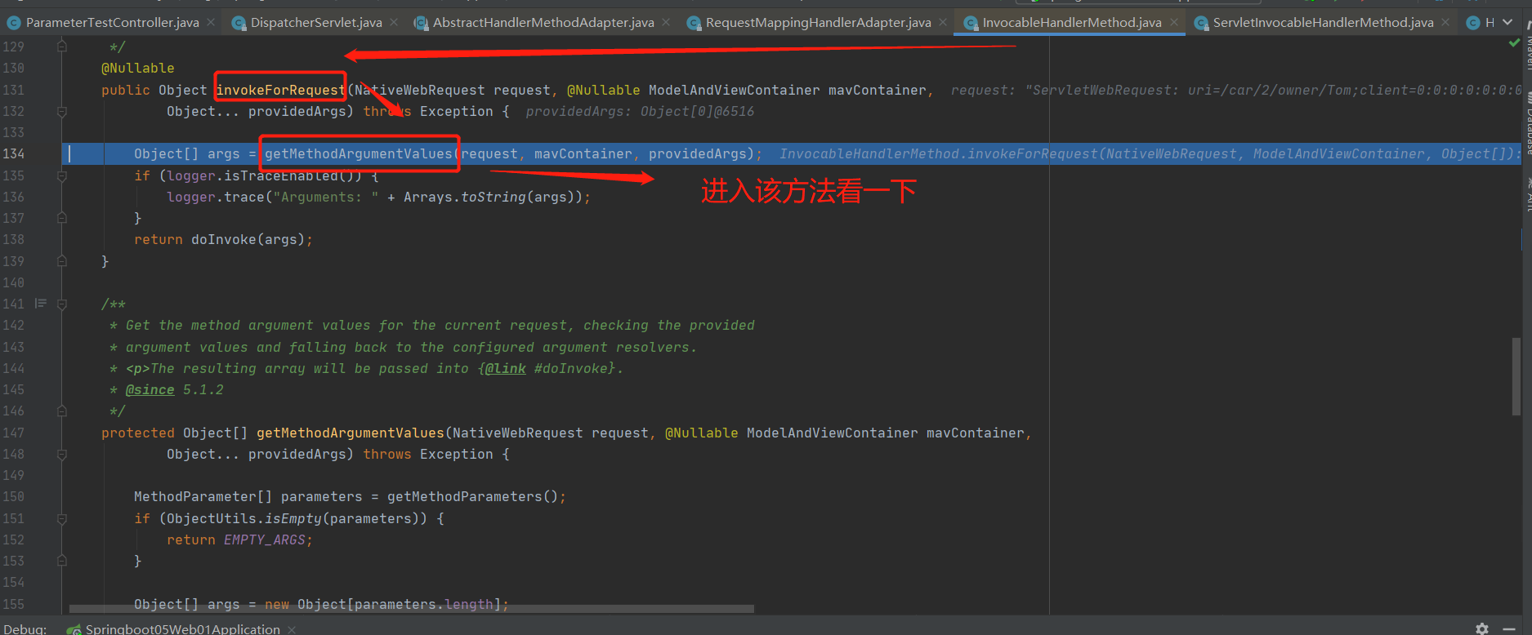The height and width of the screenshot is (635, 1532).
Task: Click fold end marker at line 137
Action: pos(62,218)
